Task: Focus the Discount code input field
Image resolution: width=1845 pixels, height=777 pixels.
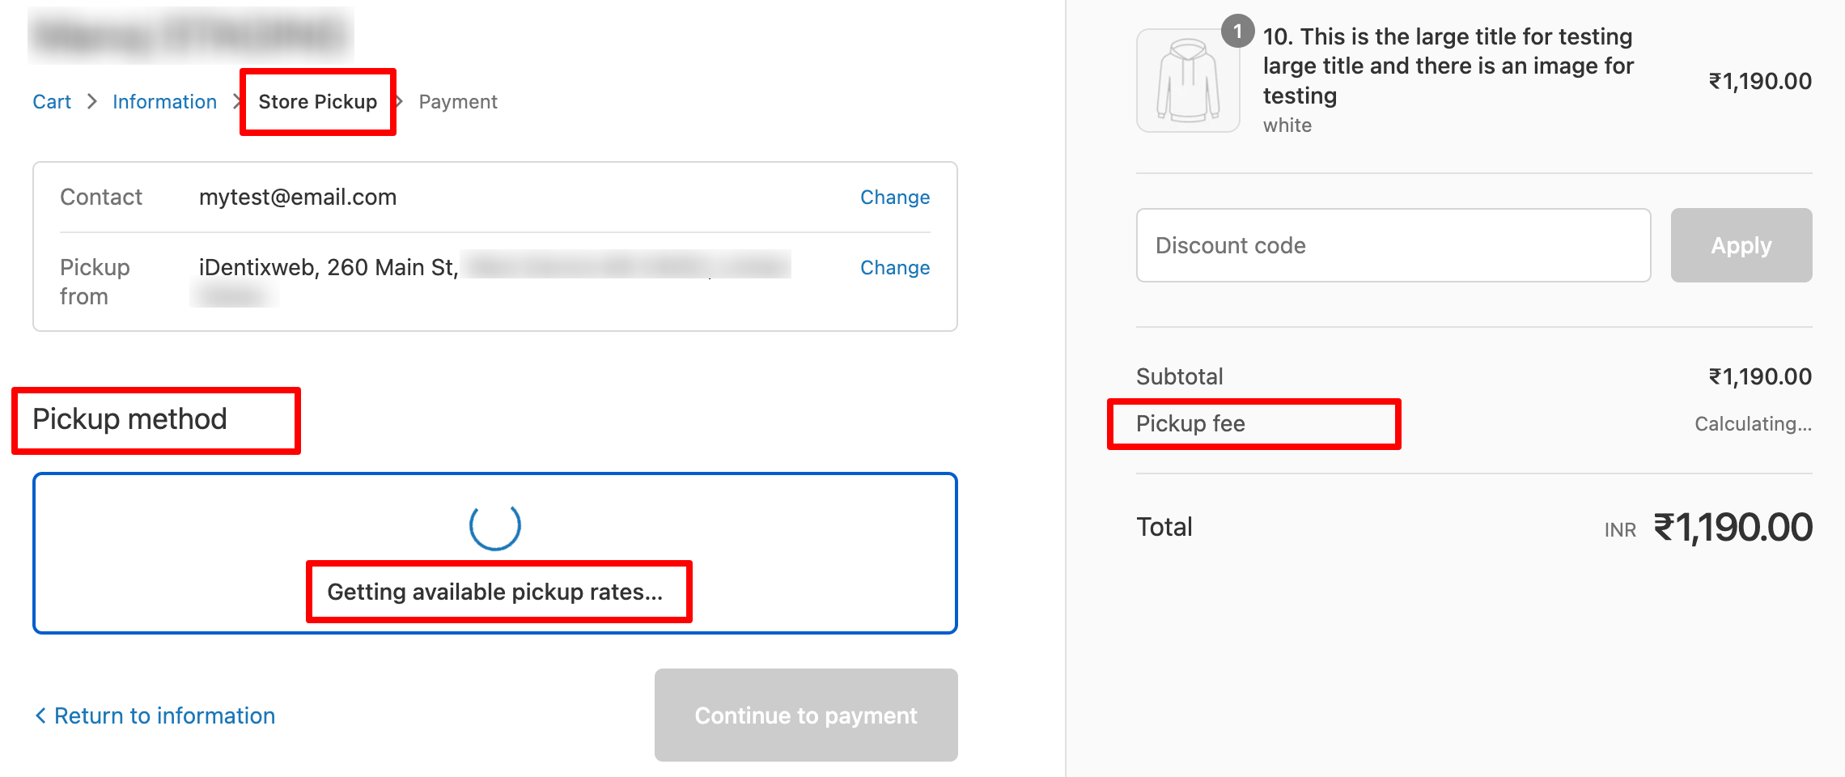Action: click(x=1393, y=245)
